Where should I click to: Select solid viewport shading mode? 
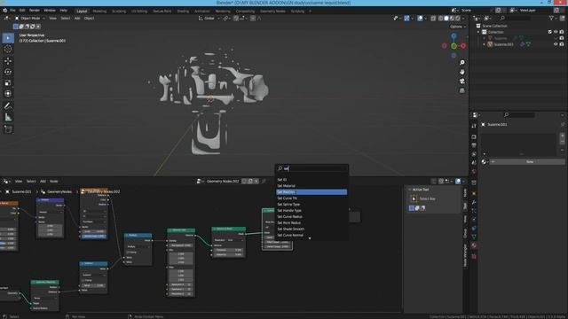(x=446, y=19)
